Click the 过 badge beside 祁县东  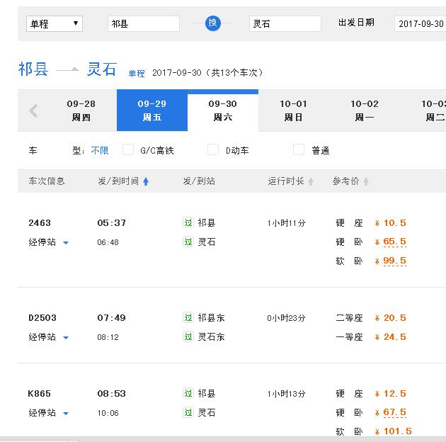coord(188,317)
